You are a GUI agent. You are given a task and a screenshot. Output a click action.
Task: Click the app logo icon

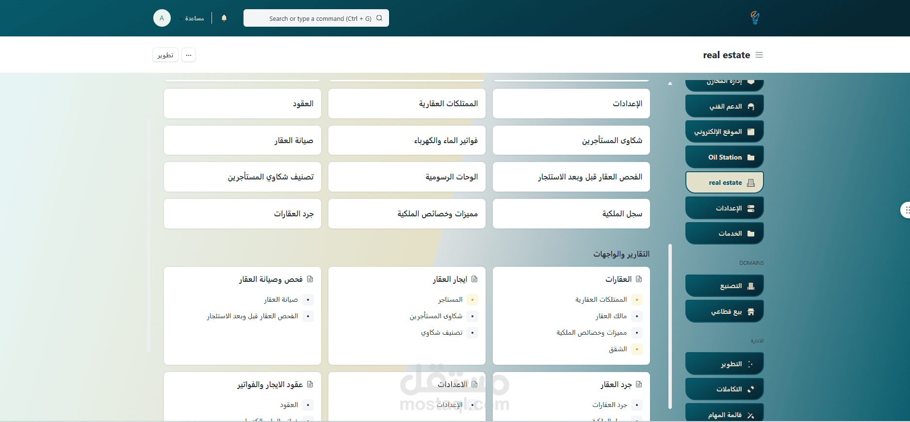(x=755, y=18)
